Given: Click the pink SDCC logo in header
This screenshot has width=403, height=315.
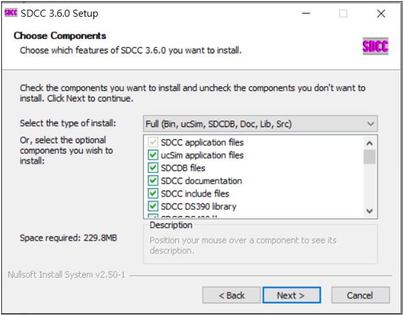Looking at the screenshot, I should (375, 46).
